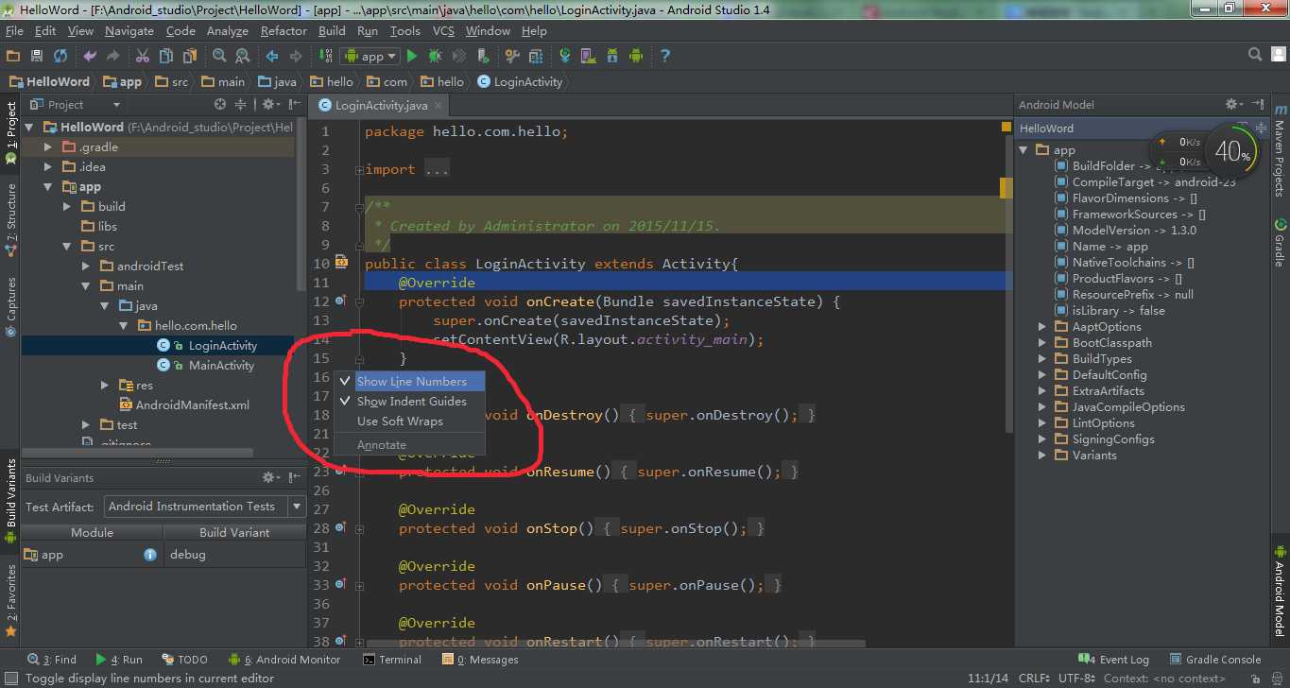Open the app run configuration dropdown
The height and width of the screenshot is (688, 1290).
click(x=370, y=56)
